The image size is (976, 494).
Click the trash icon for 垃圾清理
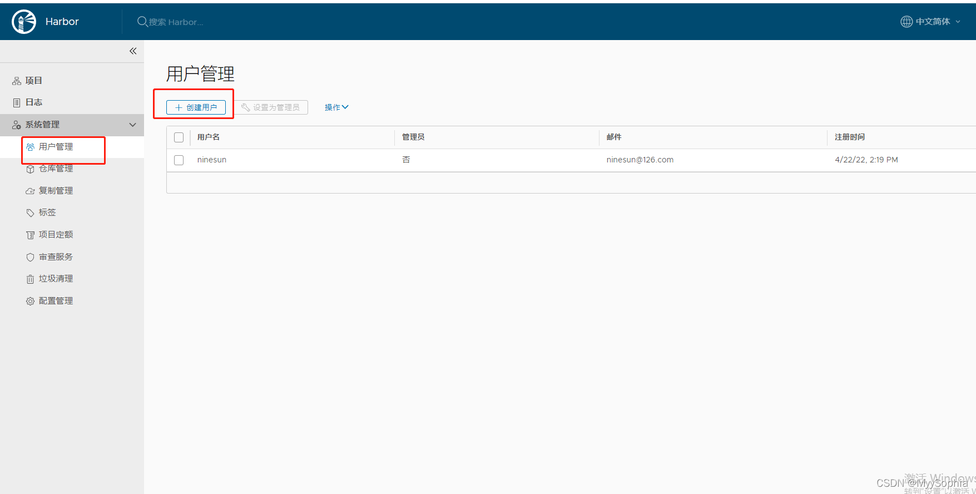pyautogui.click(x=31, y=279)
